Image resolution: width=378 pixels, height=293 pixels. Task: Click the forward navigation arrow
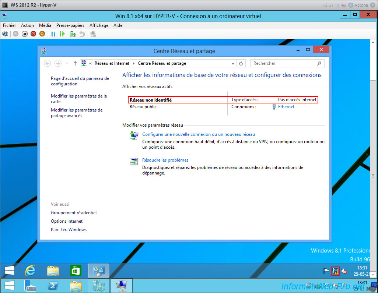[x=58, y=63]
